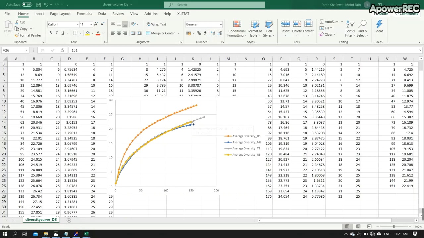Image resolution: width=424 pixels, height=238 pixels.
Task: Open the Font size dropdown
Action: click(x=91, y=24)
